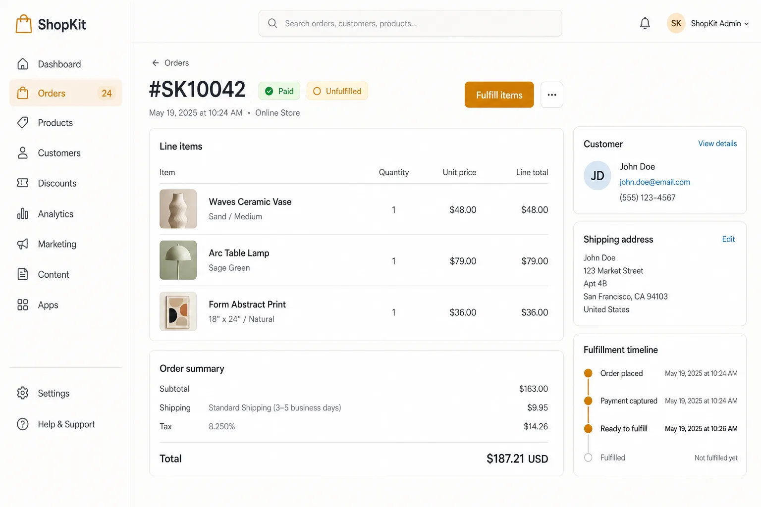Screen dimensions: 761x507
Task: Click the Not fulfilled yet status text
Action: [716, 458]
